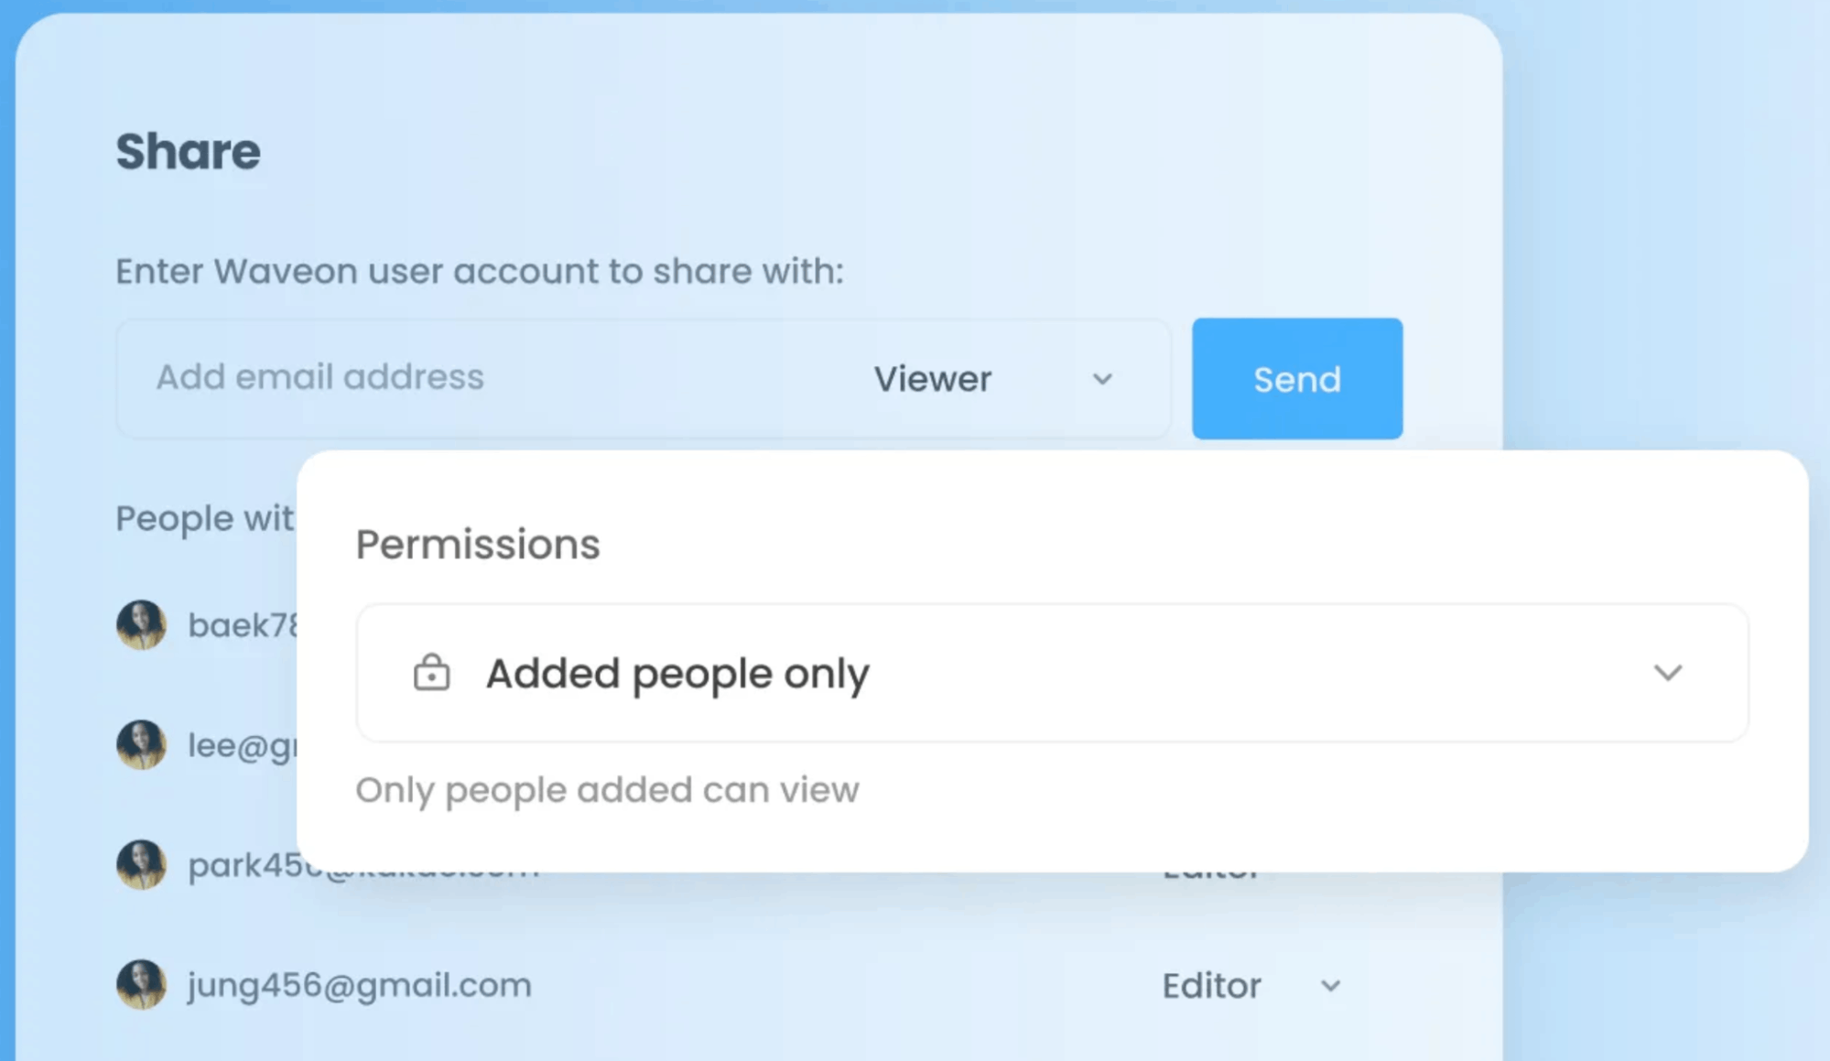1830x1061 pixels.
Task: Click the Only people added can view text
Action: pos(607,790)
